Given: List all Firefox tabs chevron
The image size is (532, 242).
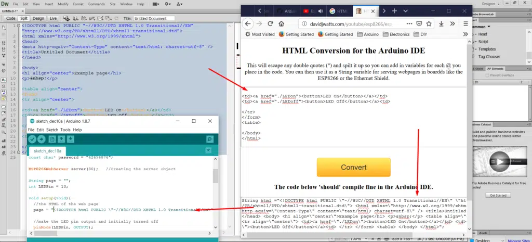Looking at the screenshot, I should coord(405,11).
